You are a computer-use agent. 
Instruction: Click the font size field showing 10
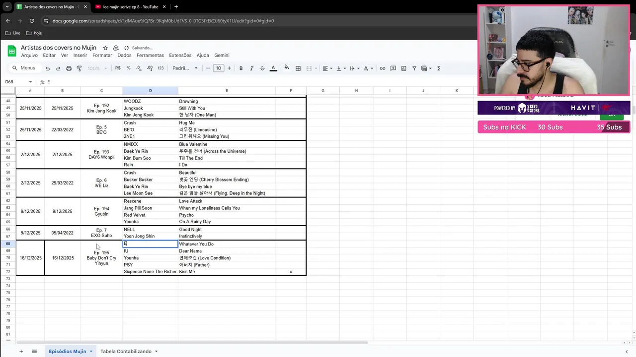tap(219, 68)
